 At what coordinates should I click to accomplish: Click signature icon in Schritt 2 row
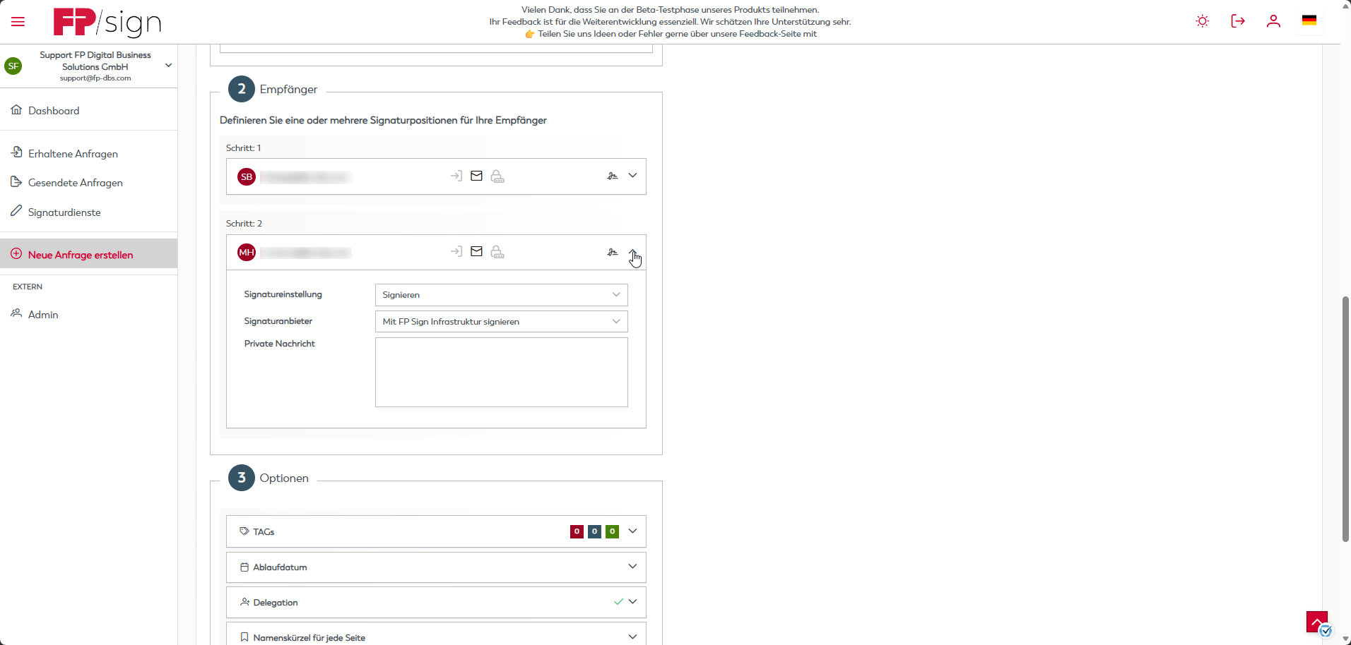coord(613,252)
